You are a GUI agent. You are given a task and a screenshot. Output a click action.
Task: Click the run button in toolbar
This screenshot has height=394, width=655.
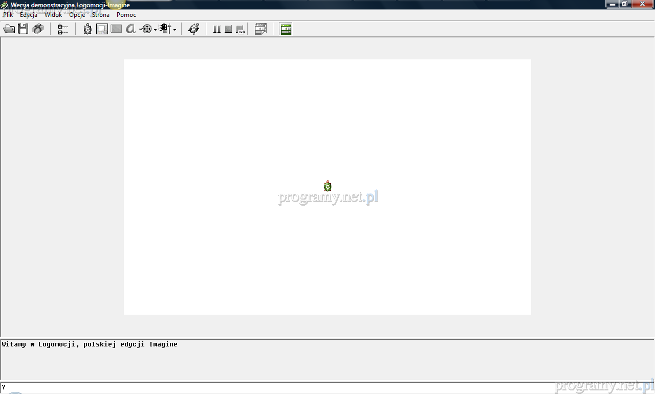[240, 30]
